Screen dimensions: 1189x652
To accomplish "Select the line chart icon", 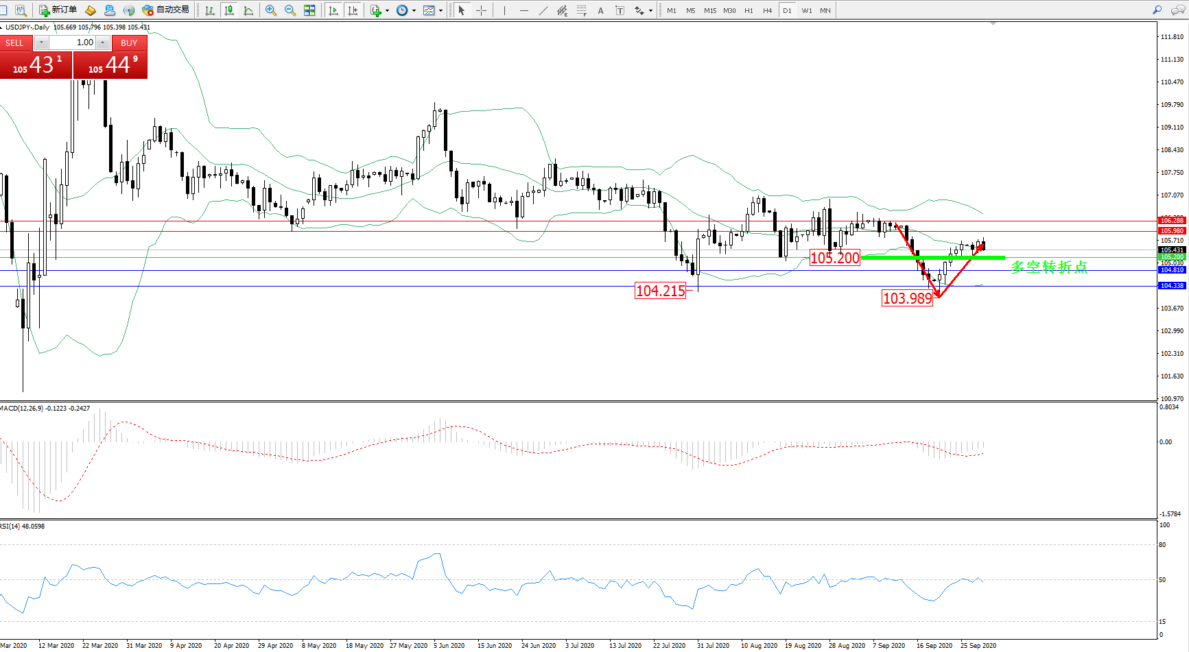I will pyautogui.click(x=248, y=10).
